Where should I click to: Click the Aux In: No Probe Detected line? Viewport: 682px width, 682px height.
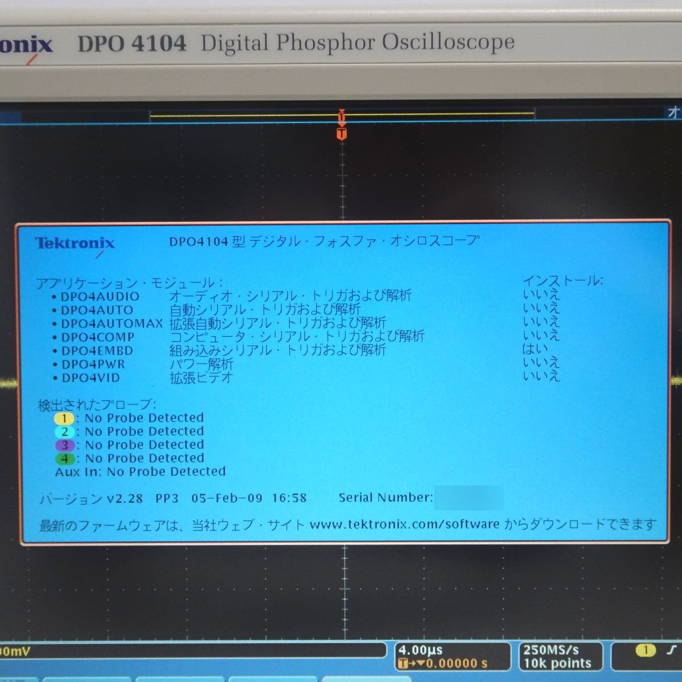point(140,472)
